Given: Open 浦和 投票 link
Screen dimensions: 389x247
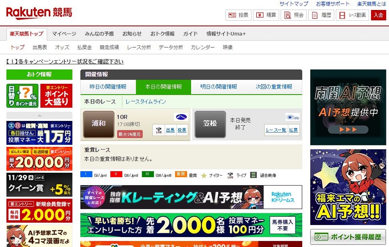Looking at the screenshot, I should [182, 130].
